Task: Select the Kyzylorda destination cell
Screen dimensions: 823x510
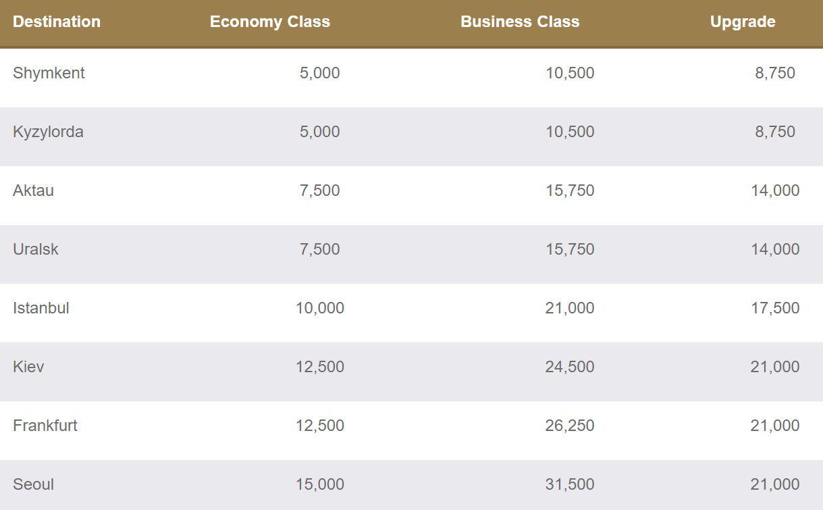Action: 48,132
